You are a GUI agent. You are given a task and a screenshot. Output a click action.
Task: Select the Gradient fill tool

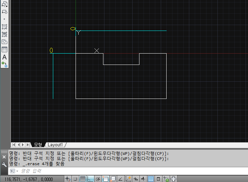[x=4, y=34]
